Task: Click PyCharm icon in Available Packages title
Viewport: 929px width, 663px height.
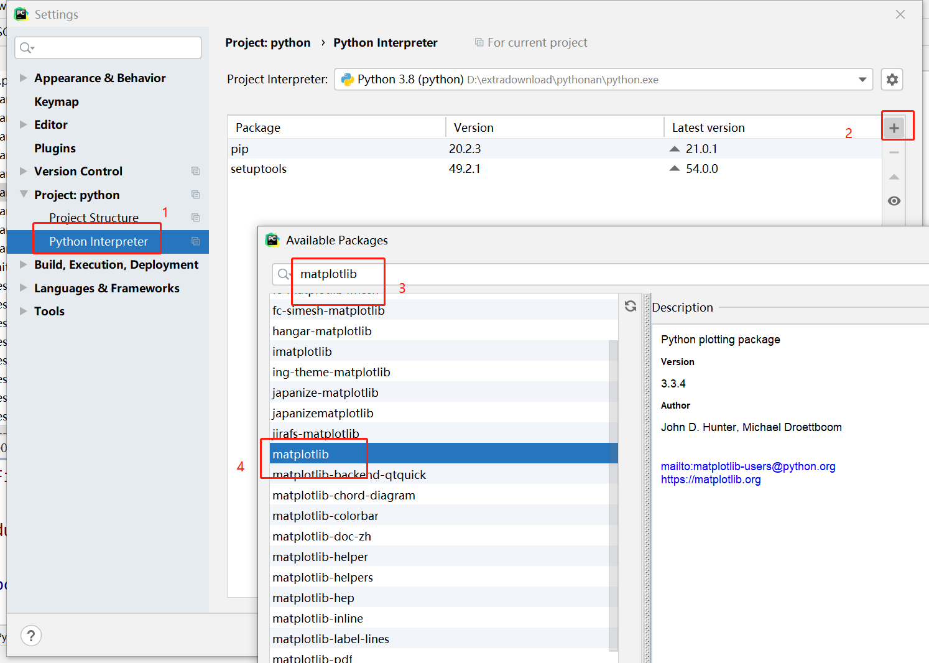Action: pos(272,240)
